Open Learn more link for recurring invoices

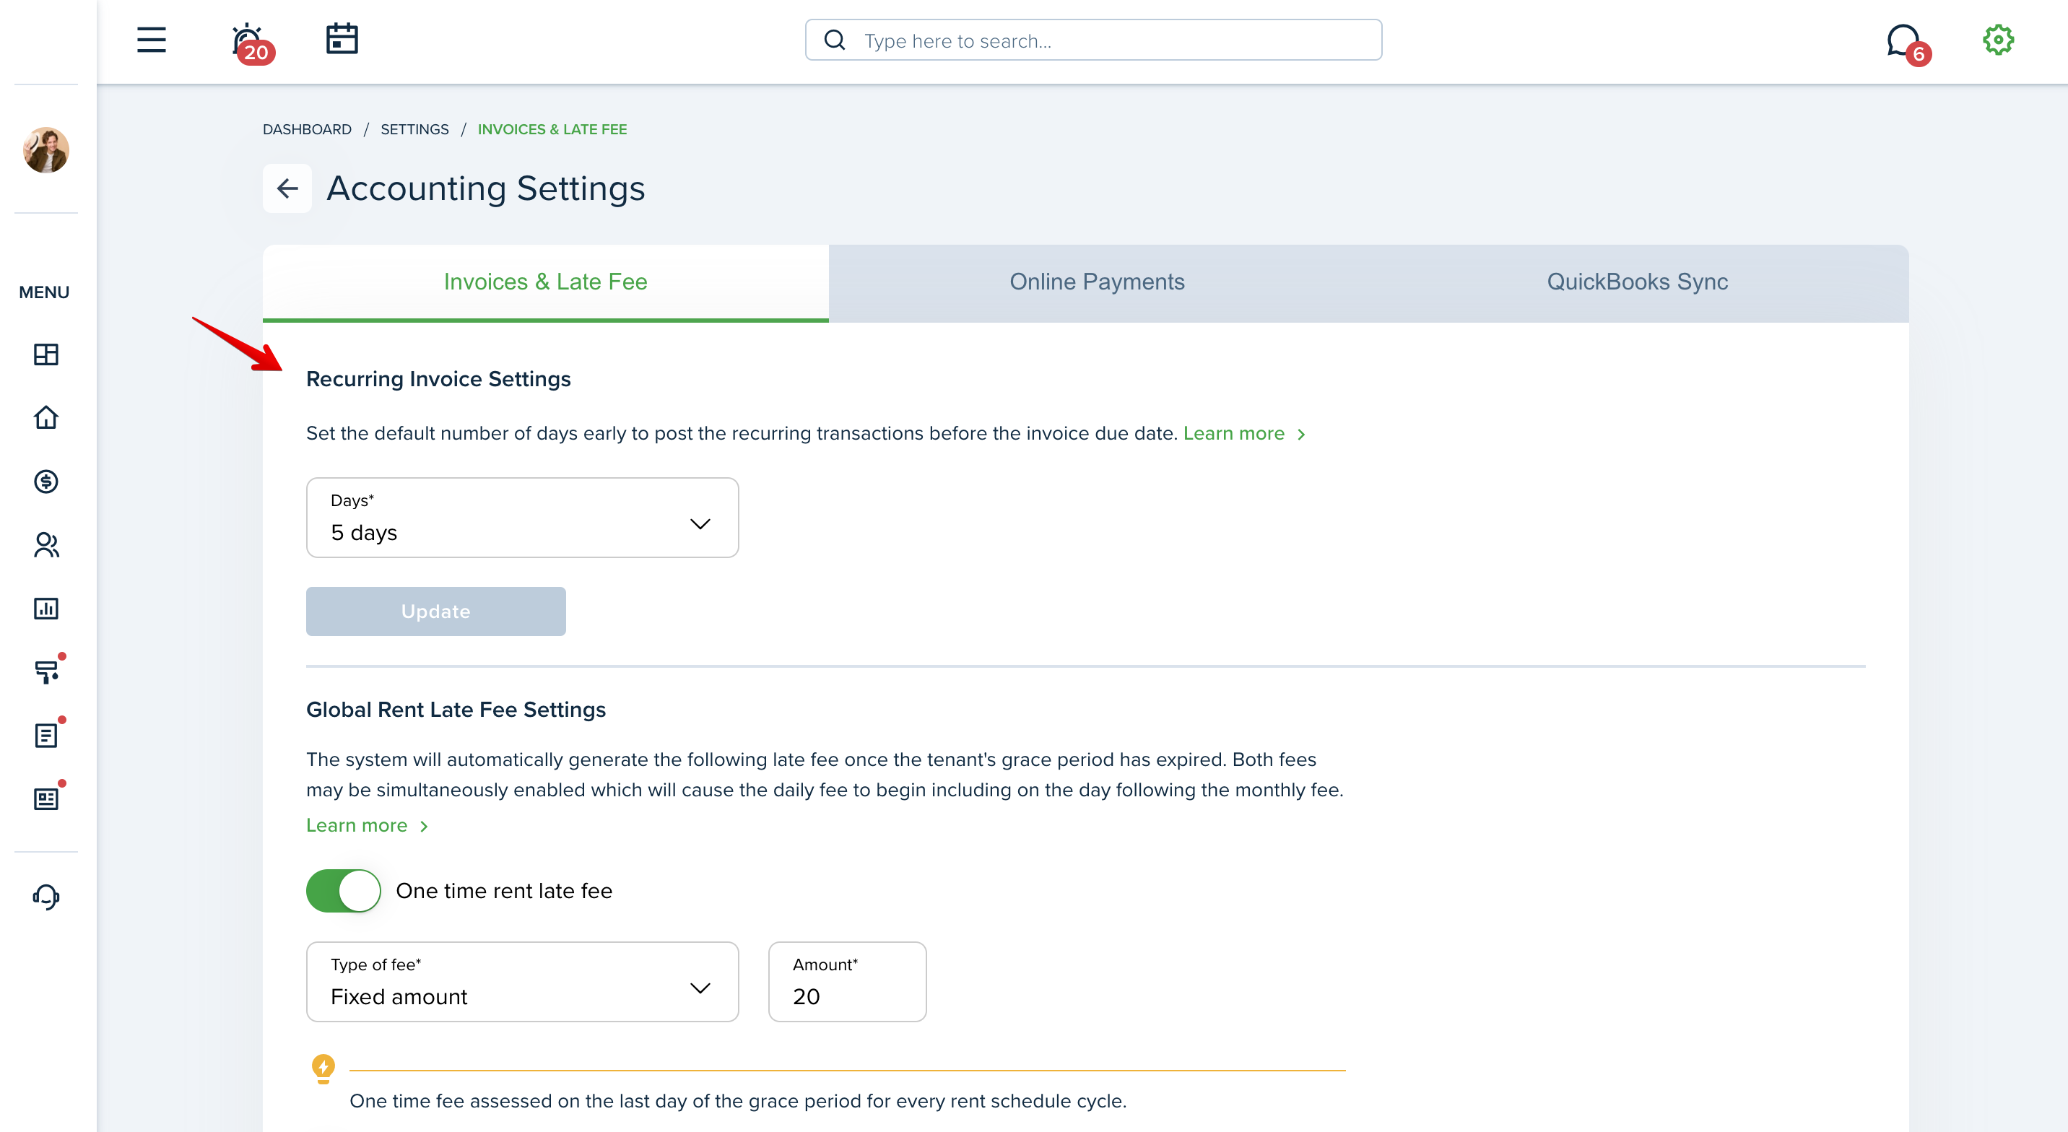[1243, 434]
